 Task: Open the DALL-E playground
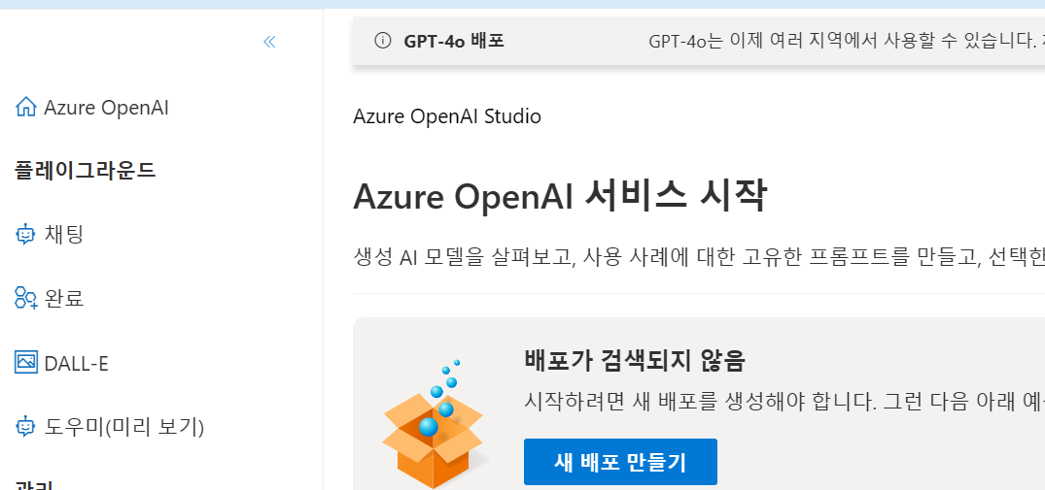[76, 363]
